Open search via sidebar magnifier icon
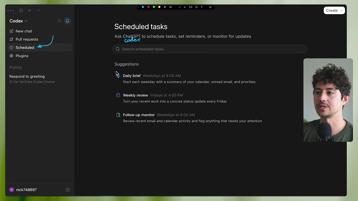 pyautogui.click(x=59, y=21)
